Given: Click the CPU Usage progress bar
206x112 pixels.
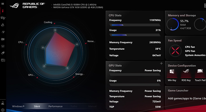Looking at the screenshot, I should (x=135, y=35).
